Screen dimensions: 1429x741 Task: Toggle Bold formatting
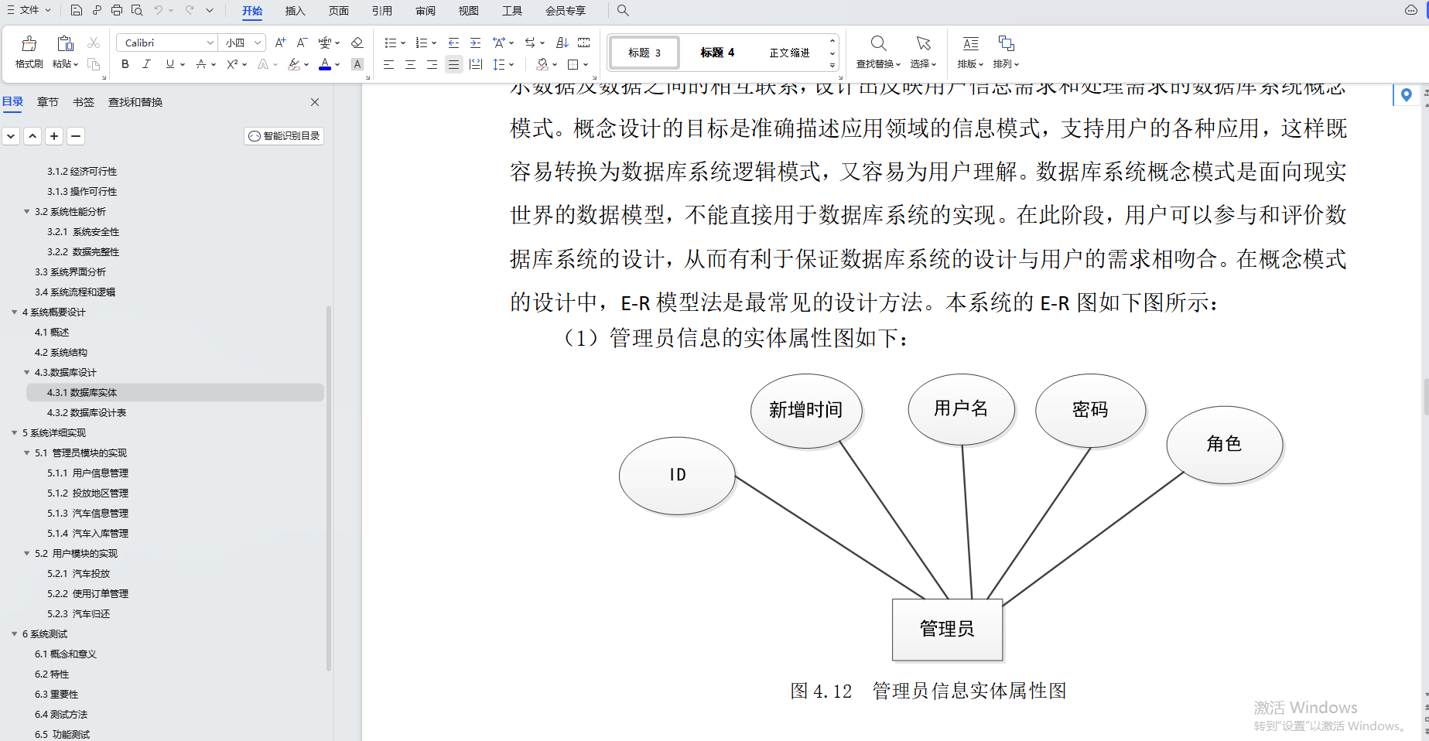(x=125, y=64)
